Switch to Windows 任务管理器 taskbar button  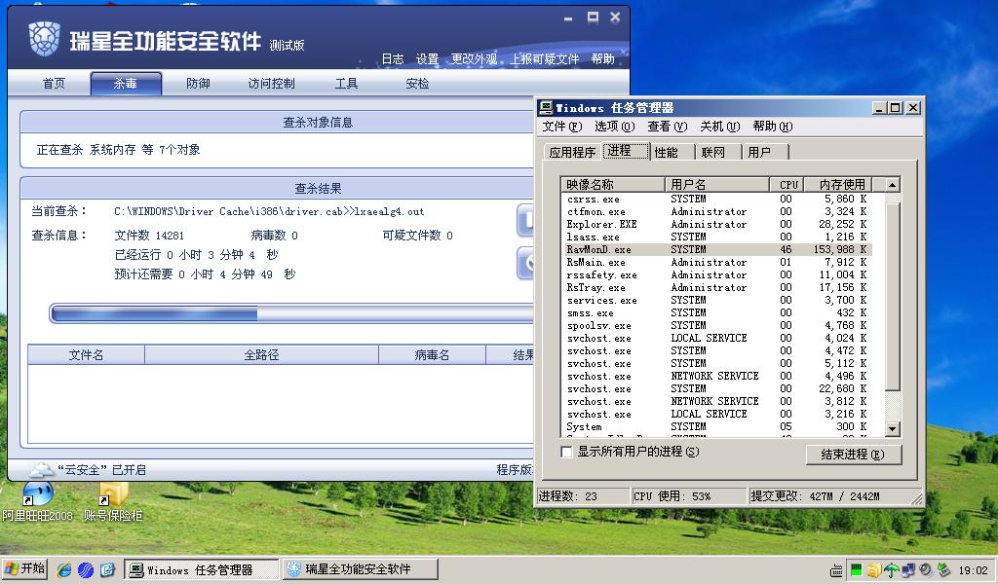(201, 569)
